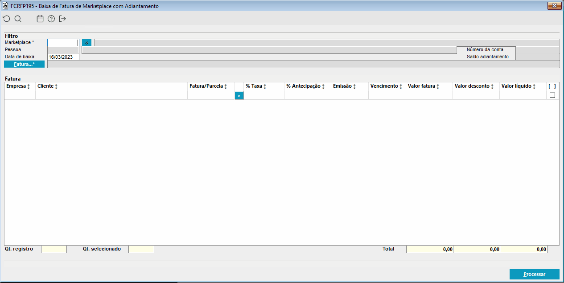Click the Saldo adiantamento field
The image size is (564, 283).
pyautogui.click(x=537, y=57)
